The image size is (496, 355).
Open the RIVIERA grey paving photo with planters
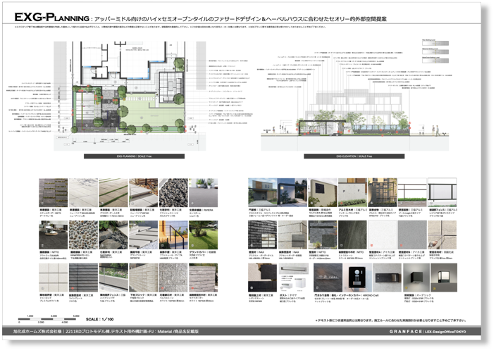tap(204, 191)
